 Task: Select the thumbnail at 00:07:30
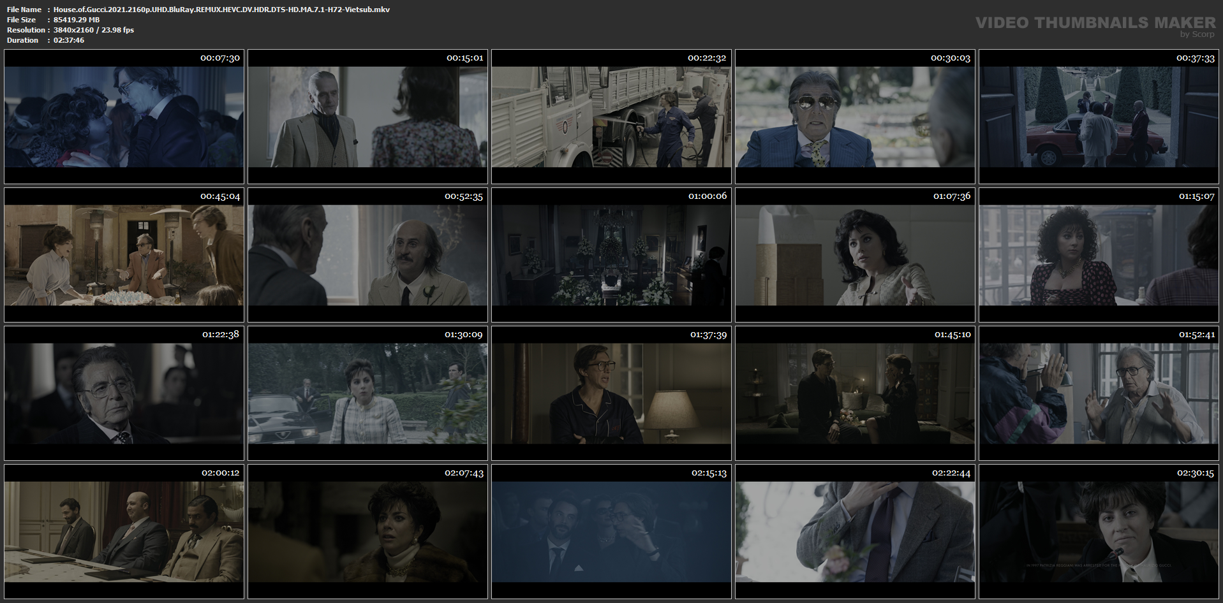124,117
